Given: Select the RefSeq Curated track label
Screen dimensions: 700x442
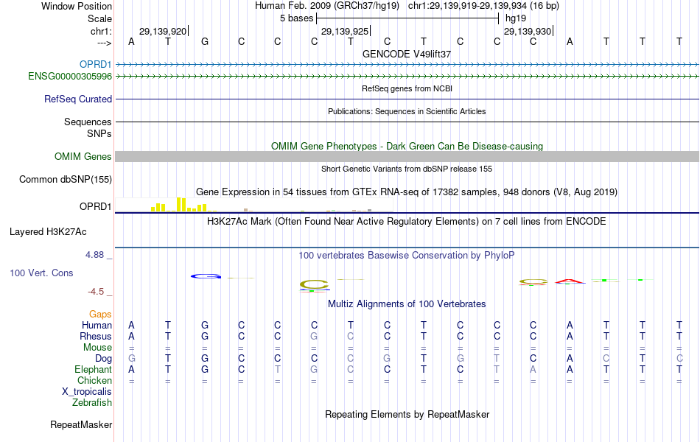Looking at the screenshot, I should (x=78, y=99).
